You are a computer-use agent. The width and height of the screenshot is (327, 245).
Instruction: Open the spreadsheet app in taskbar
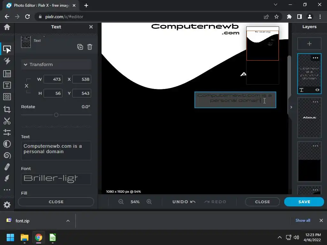pos(53,237)
